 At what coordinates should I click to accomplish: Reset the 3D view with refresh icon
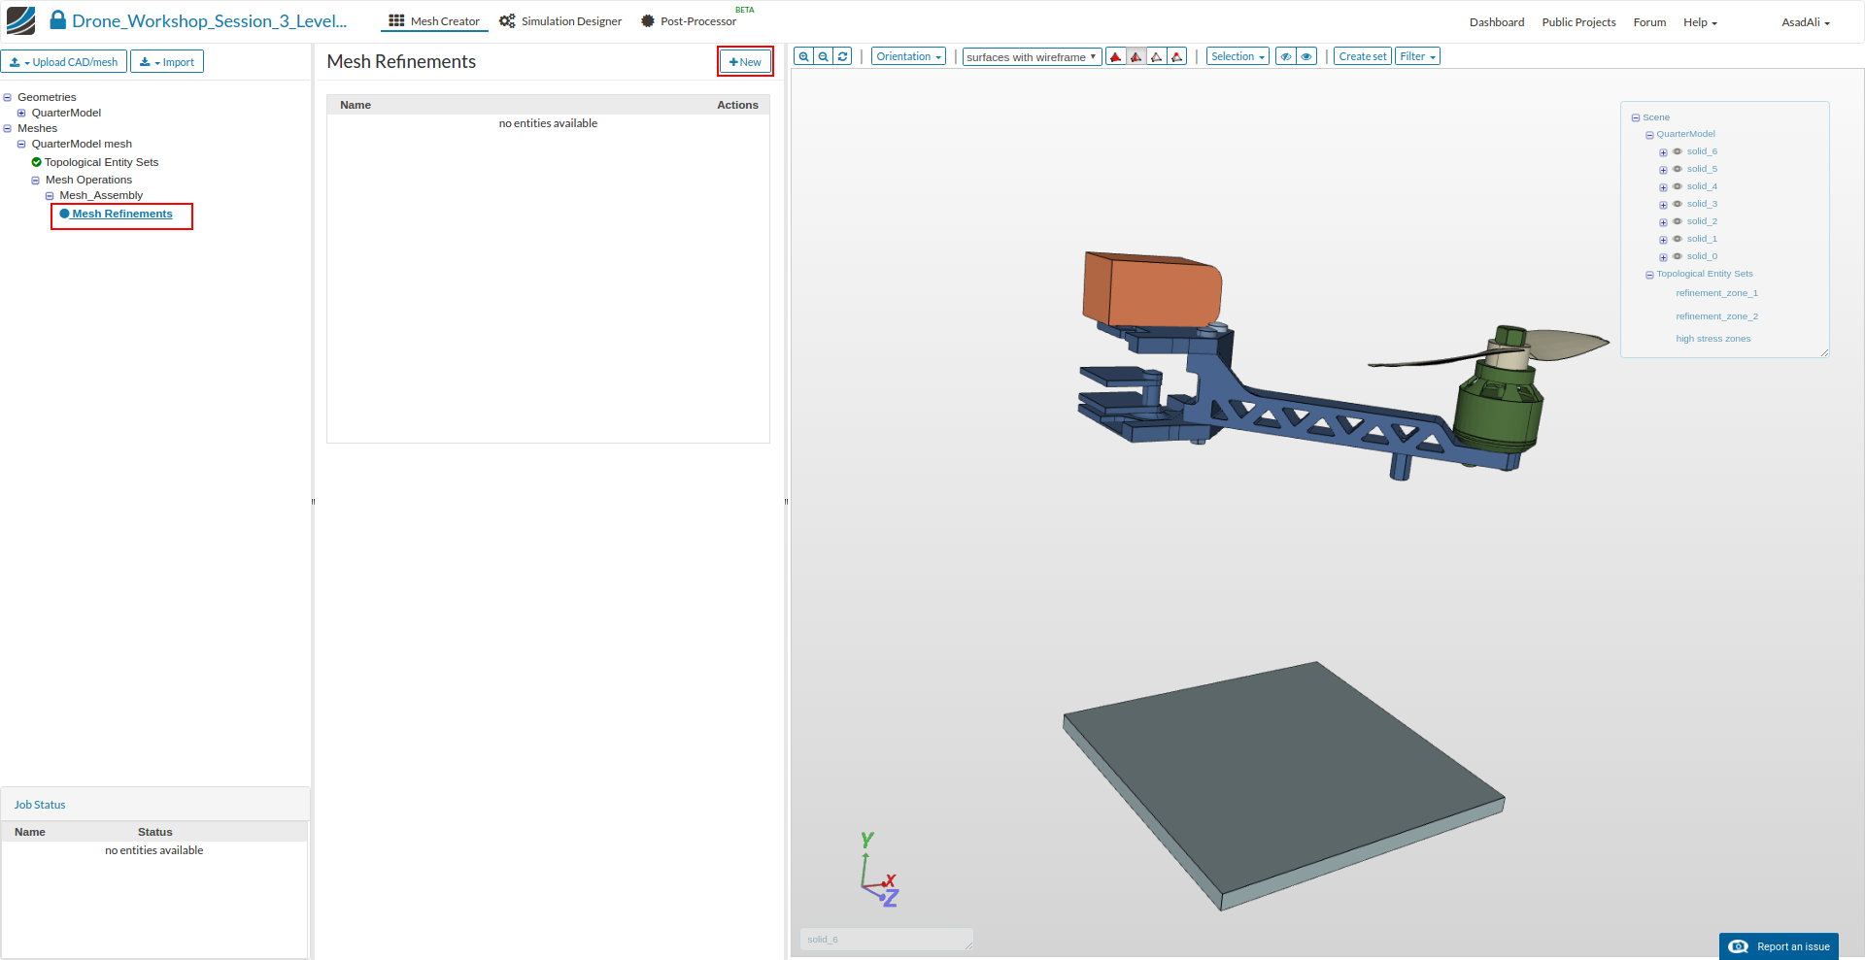(843, 56)
